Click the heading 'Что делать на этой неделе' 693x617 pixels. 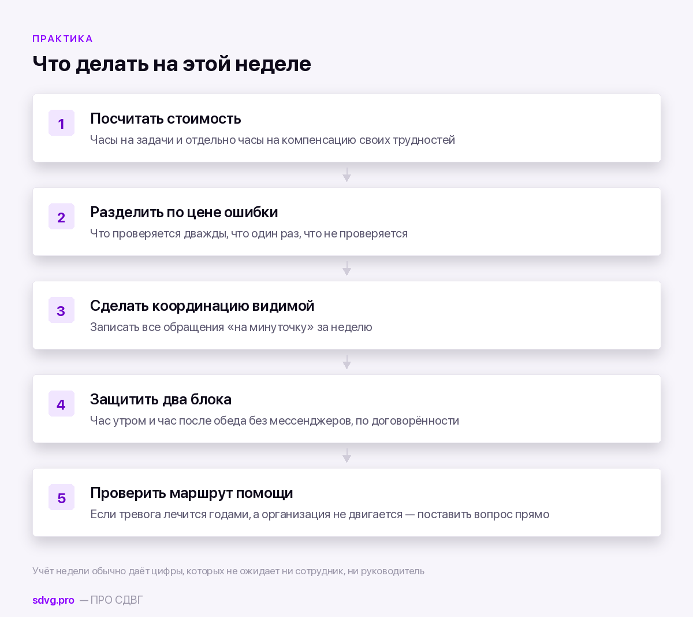pos(172,64)
